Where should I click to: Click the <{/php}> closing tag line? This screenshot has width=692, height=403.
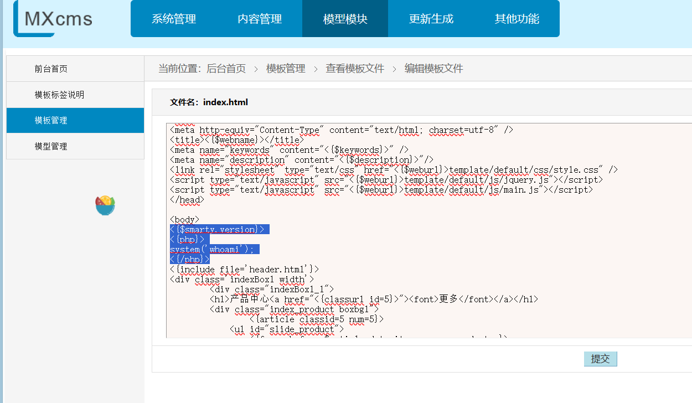[190, 259]
